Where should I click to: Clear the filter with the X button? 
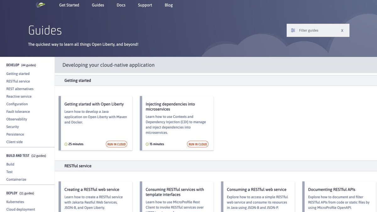(342, 30)
